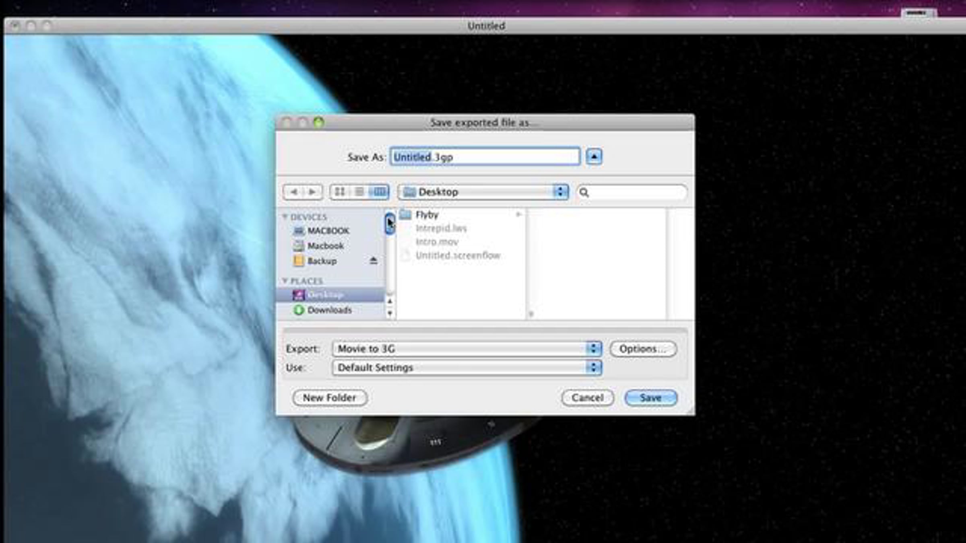The height and width of the screenshot is (543, 966).
Task: Switch to list view mode
Action: click(x=359, y=192)
